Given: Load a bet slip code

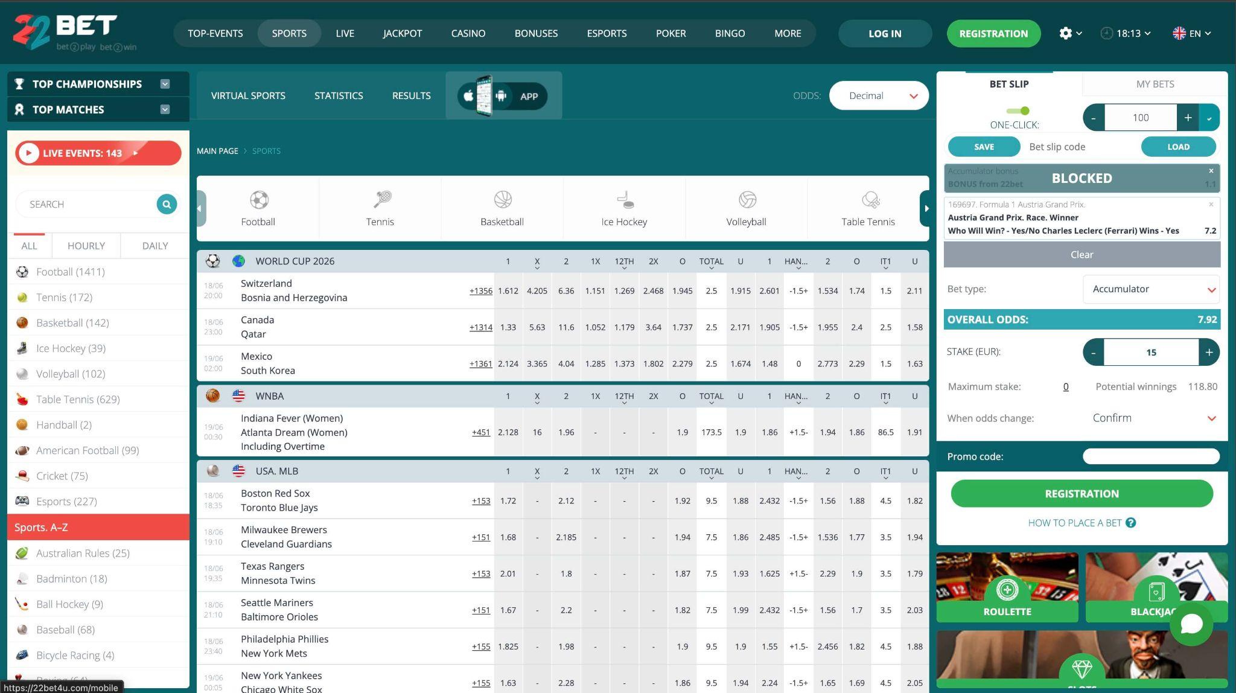Looking at the screenshot, I should click(1178, 147).
